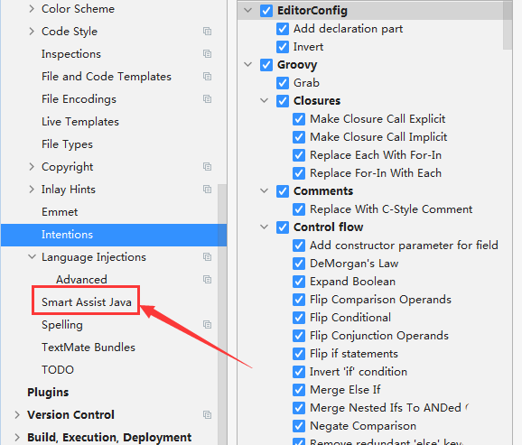Viewport: 522px width, 445px height.
Task: Select Live Templates in settings tree
Action: (x=80, y=122)
